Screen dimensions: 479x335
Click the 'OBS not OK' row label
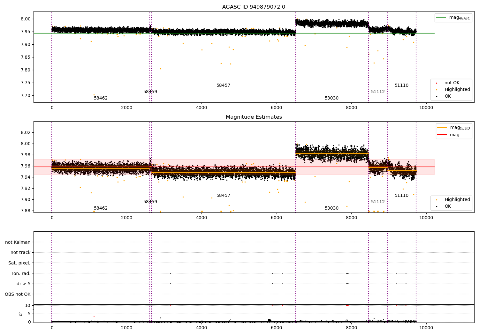pyautogui.click(x=18, y=294)
